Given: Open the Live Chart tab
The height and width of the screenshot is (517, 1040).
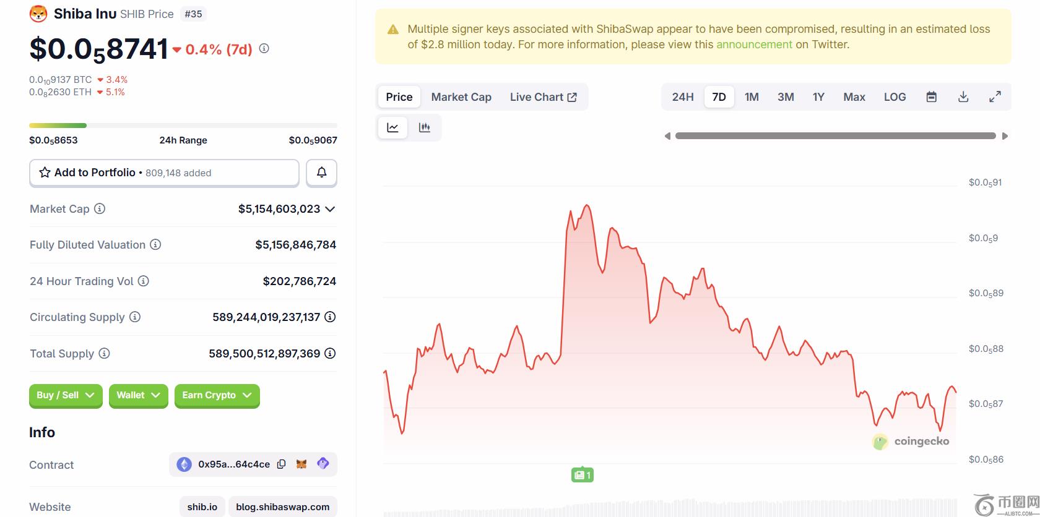Looking at the screenshot, I should click(543, 97).
